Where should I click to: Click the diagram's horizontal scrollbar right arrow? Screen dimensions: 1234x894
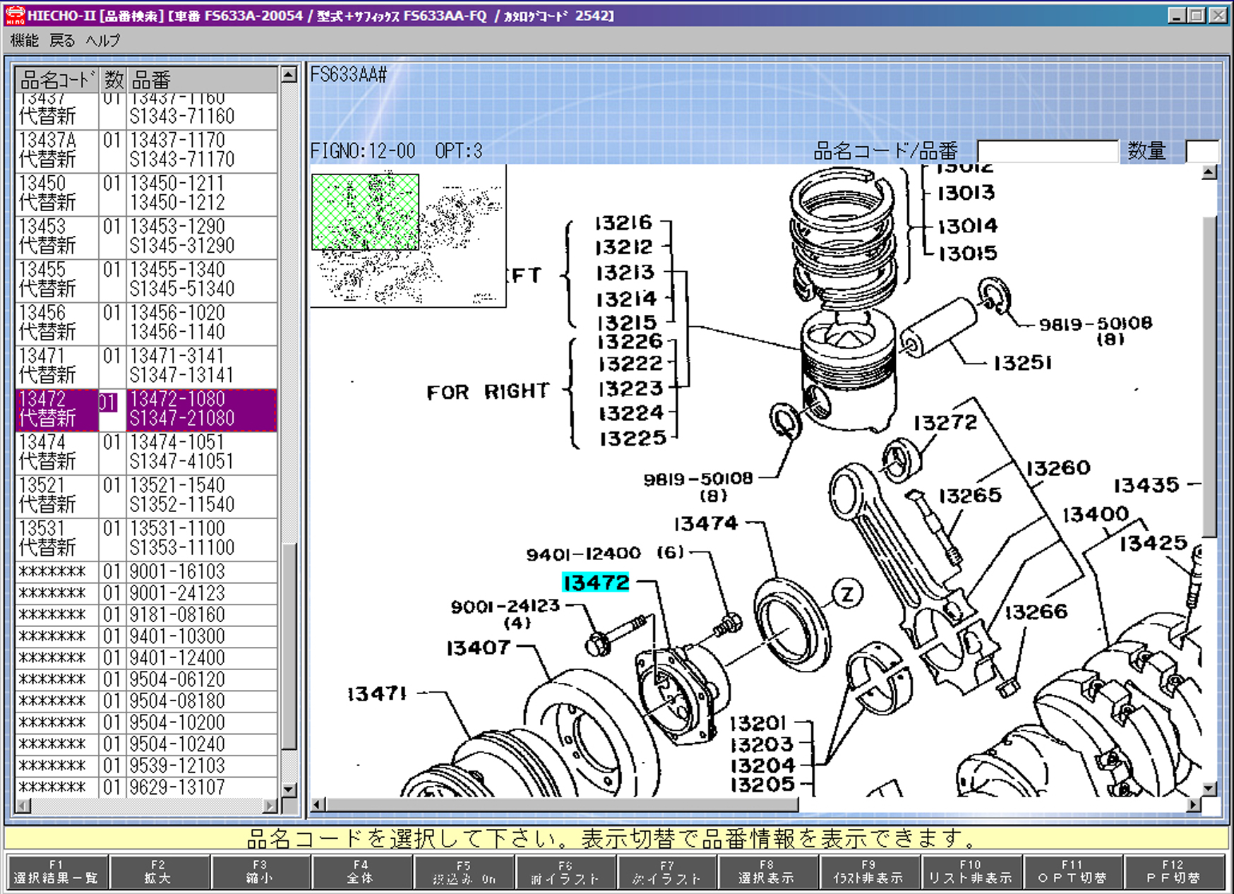coord(1193,804)
